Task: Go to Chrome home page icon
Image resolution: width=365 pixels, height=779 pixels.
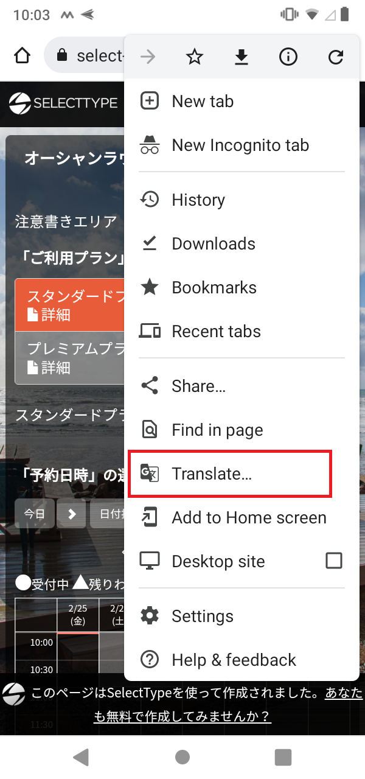Action: coord(22,56)
